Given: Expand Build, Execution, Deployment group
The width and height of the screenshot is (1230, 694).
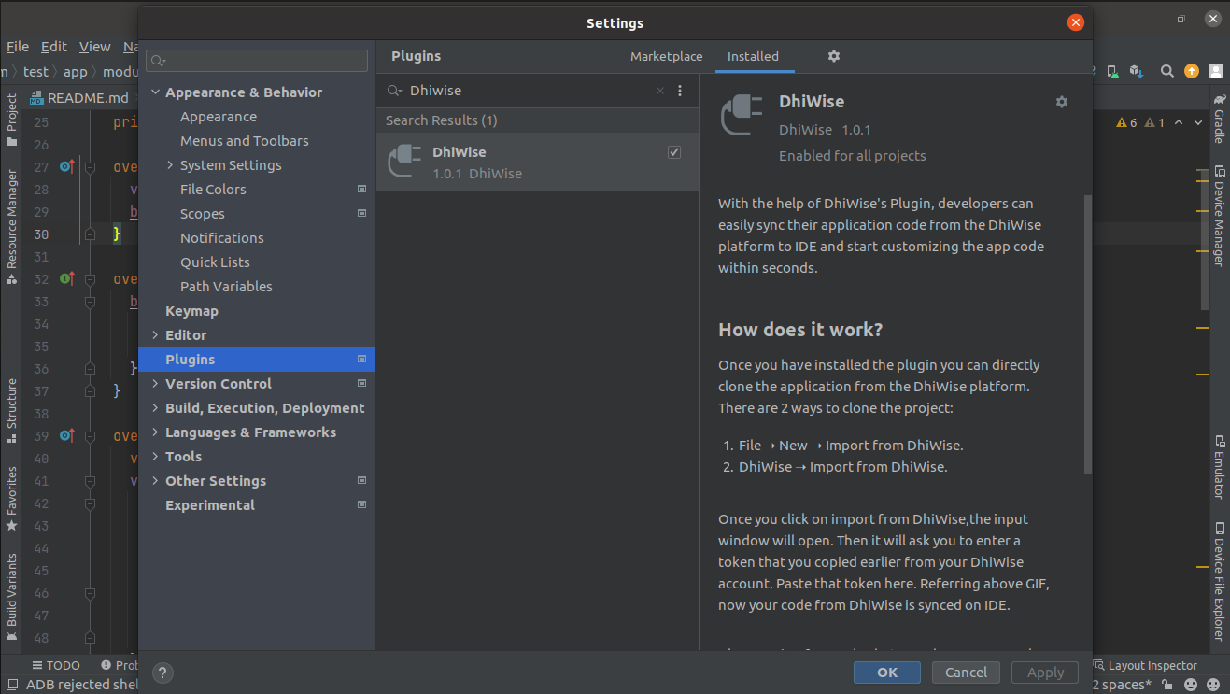Looking at the screenshot, I should (x=156, y=408).
